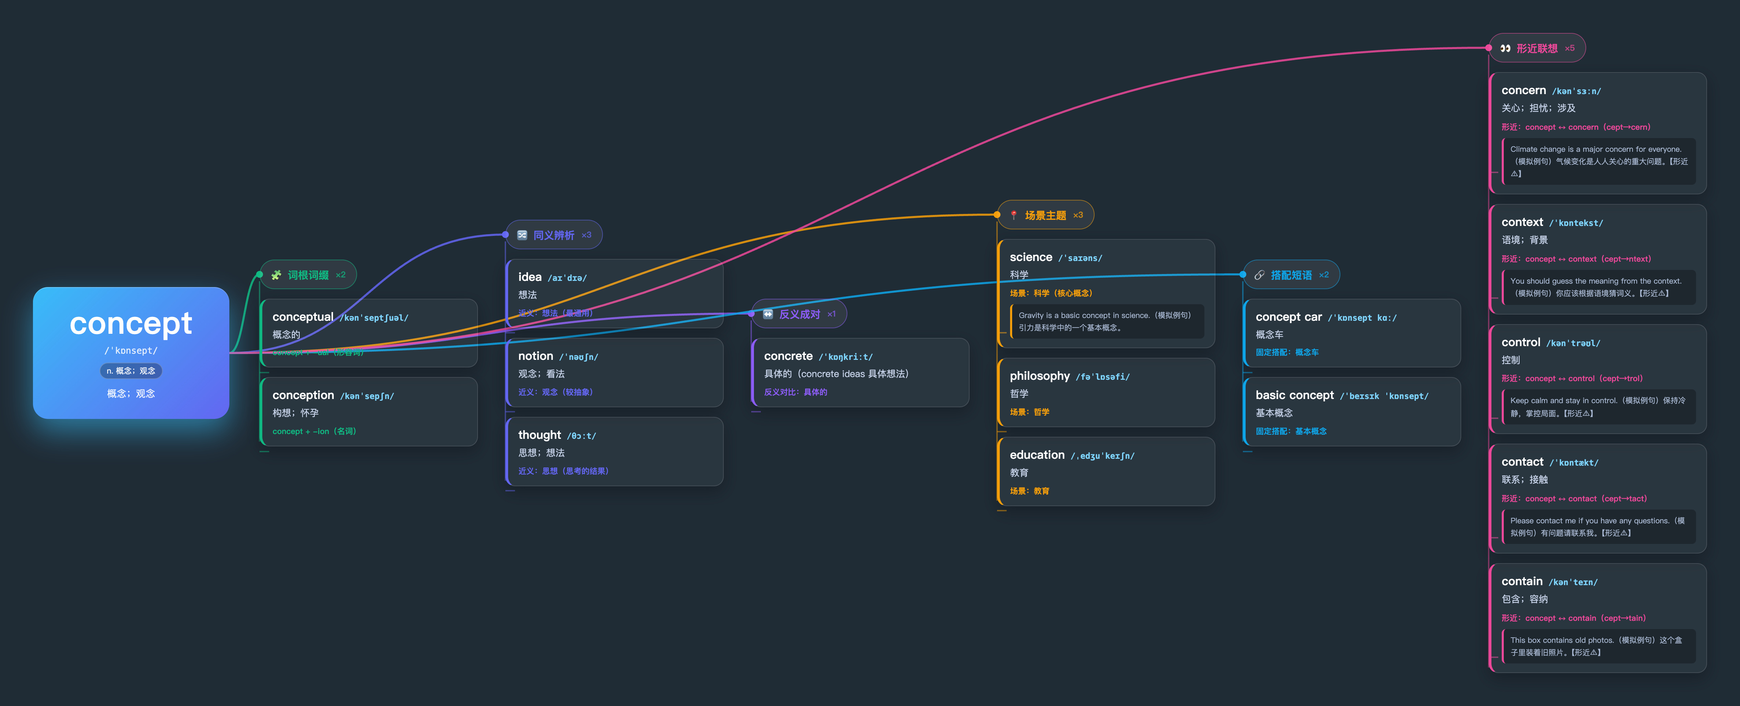Click the n. 概念；观念 badge

click(x=131, y=371)
